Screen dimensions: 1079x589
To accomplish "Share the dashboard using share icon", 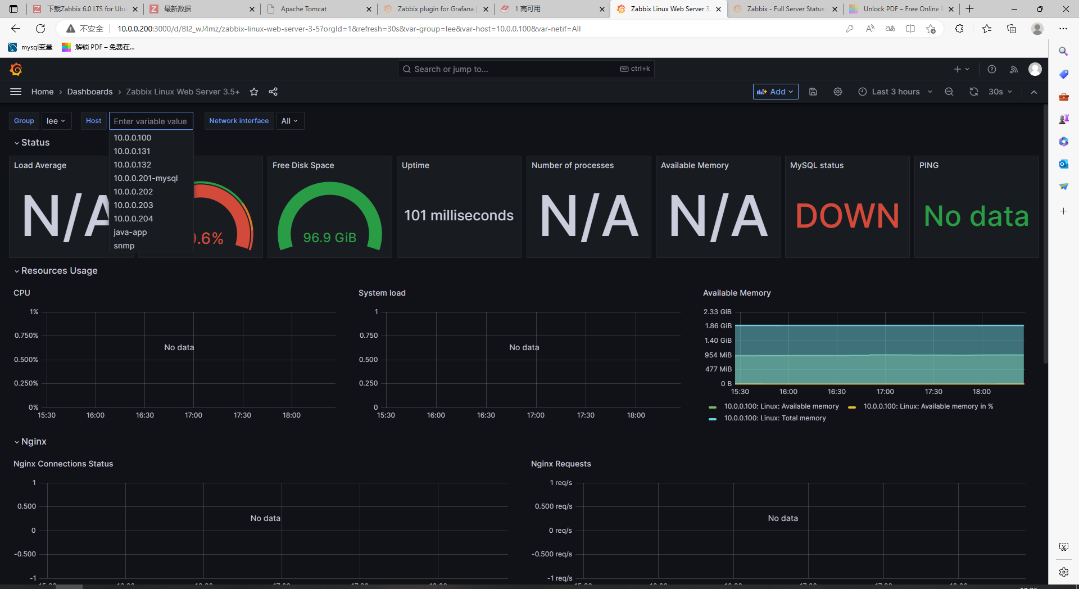I will pyautogui.click(x=273, y=92).
